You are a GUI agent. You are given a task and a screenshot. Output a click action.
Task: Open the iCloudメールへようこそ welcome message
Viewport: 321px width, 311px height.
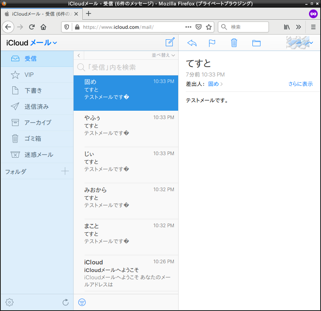click(126, 273)
